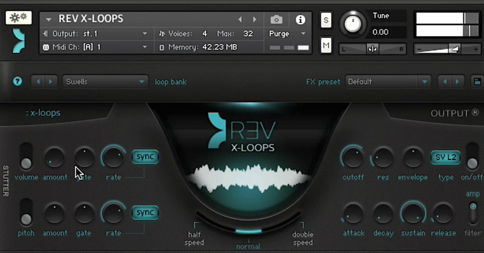Click the snapshot camera icon
The height and width of the screenshot is (253, 484).
(276, 19)
